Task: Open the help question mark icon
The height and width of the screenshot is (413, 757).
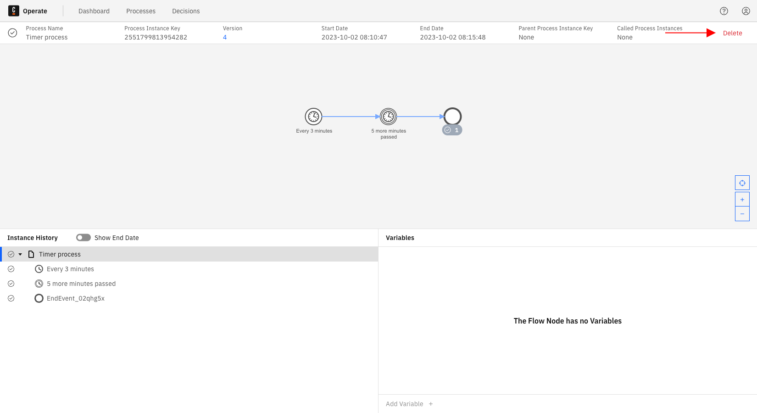Action: (x=724, y=11)
